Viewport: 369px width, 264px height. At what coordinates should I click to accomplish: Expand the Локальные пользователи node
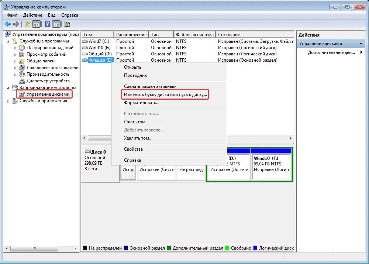coord(15,68)
